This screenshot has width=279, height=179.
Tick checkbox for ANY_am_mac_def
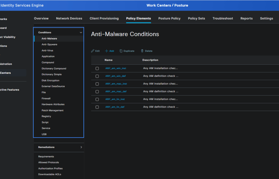(97, 91)
